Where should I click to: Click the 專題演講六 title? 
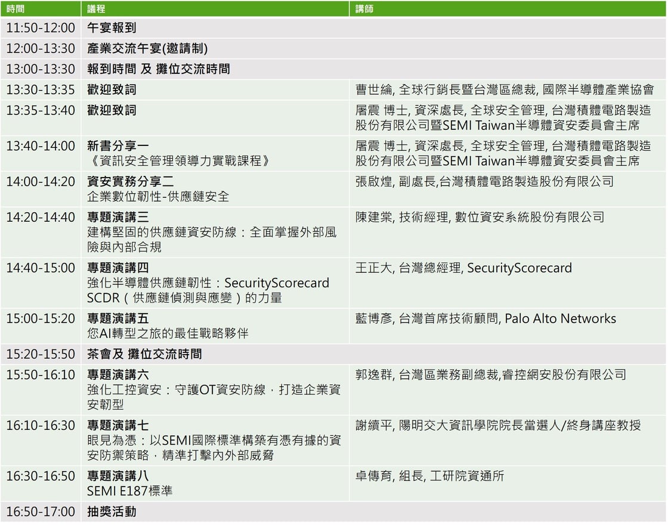click(118, 374)
